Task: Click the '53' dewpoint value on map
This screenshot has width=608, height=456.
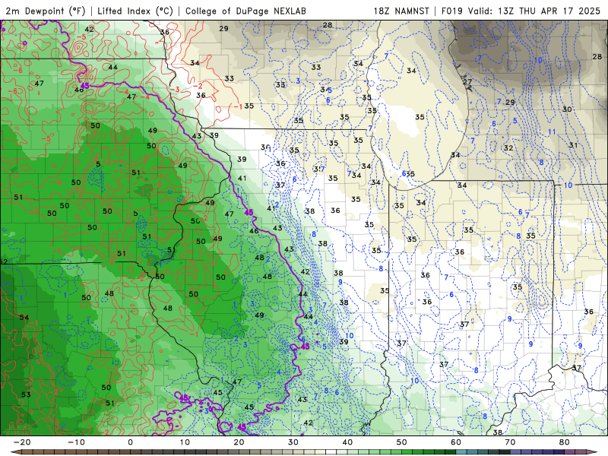Action: point(26,394)
